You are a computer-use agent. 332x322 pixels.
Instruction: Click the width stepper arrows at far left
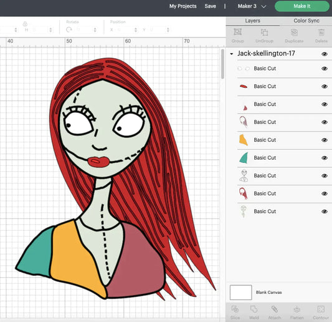(x=16, y=30)
